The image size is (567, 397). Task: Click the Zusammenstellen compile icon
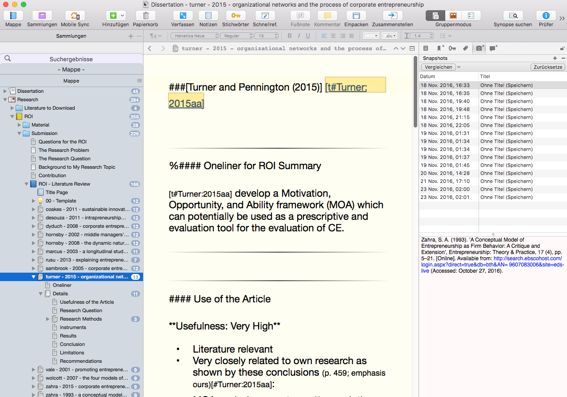392,16
